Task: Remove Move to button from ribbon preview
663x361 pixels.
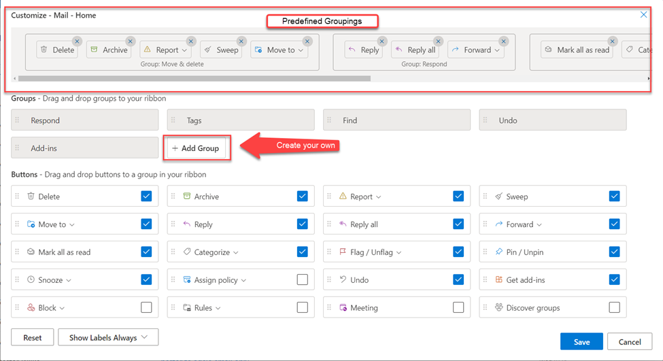Action: 307,41
